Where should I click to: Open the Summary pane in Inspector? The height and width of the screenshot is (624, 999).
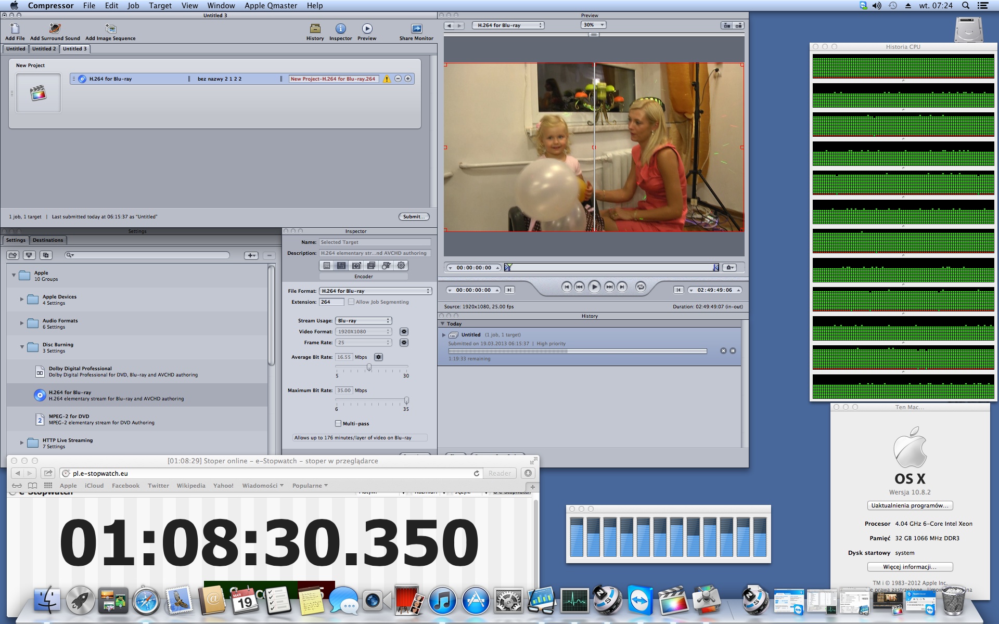click(326, 266)
